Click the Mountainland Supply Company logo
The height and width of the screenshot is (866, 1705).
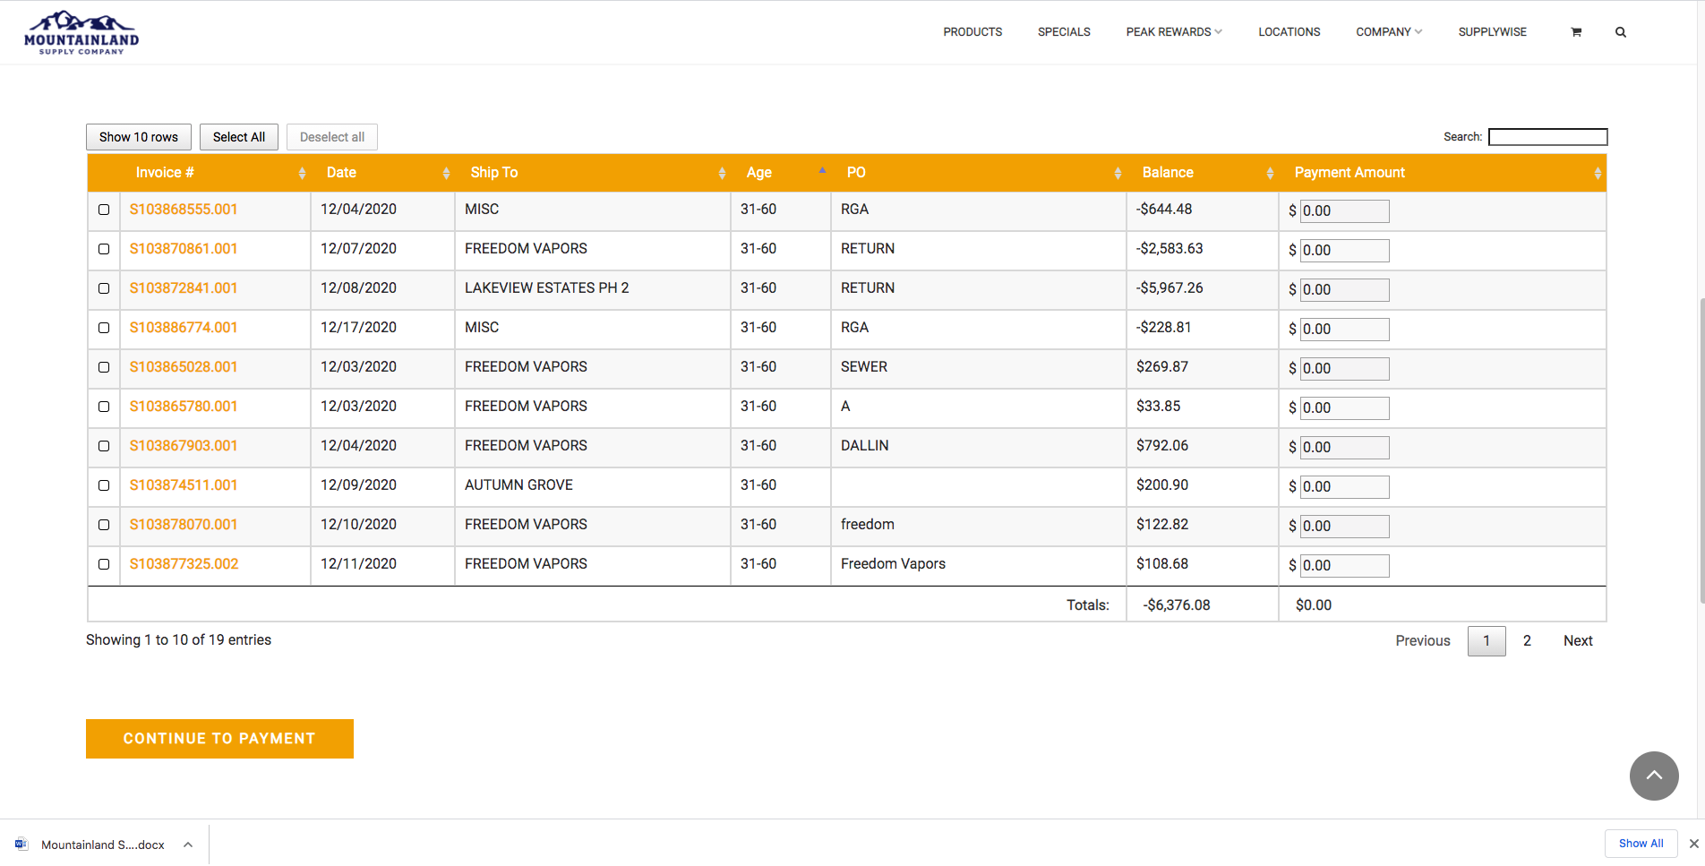(81, 33)
